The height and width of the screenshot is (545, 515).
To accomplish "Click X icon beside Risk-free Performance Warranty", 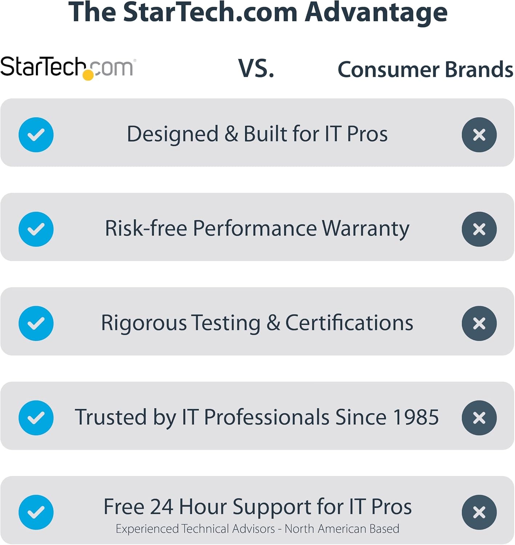I will point(479,229).
